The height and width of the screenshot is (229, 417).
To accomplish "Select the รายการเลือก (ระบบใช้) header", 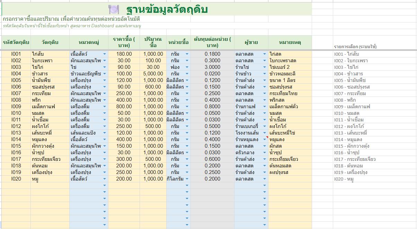I will pyautogui.click(x=355, y=46).
